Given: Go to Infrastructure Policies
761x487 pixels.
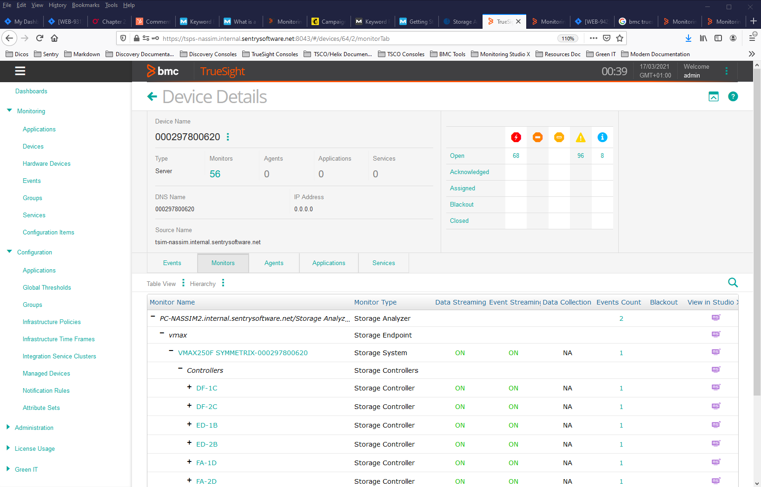Looking at the screenshot, I should click(52, 322).
